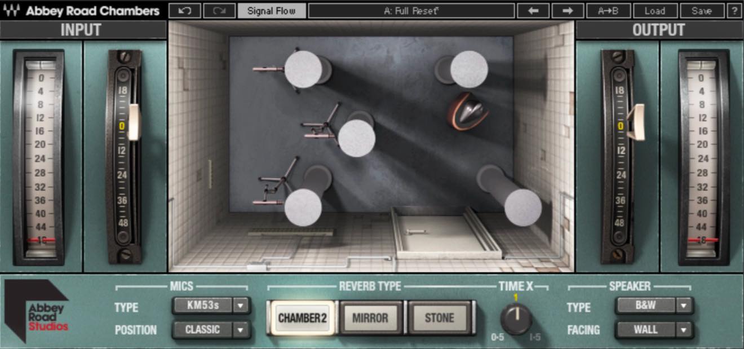Click the Save preset button
744x349 pixels.
coord(702,11)
